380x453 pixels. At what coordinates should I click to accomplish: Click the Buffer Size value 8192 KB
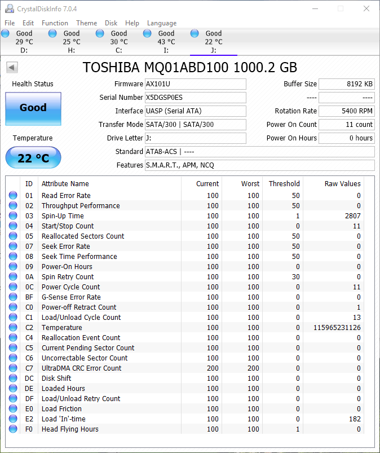347,84
